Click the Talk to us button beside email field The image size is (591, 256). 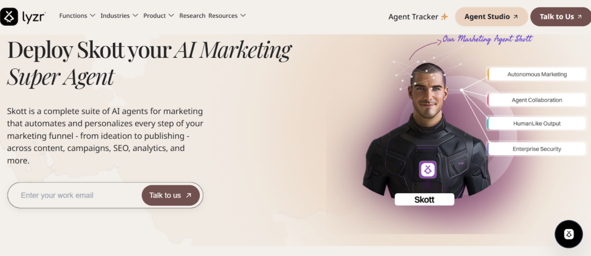click(x=170, y=195)
